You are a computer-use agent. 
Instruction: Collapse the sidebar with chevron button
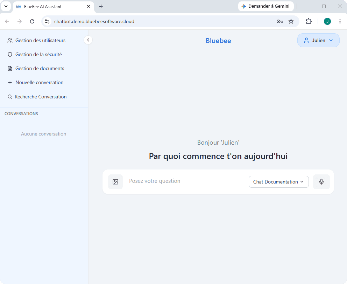coord(88,40)
